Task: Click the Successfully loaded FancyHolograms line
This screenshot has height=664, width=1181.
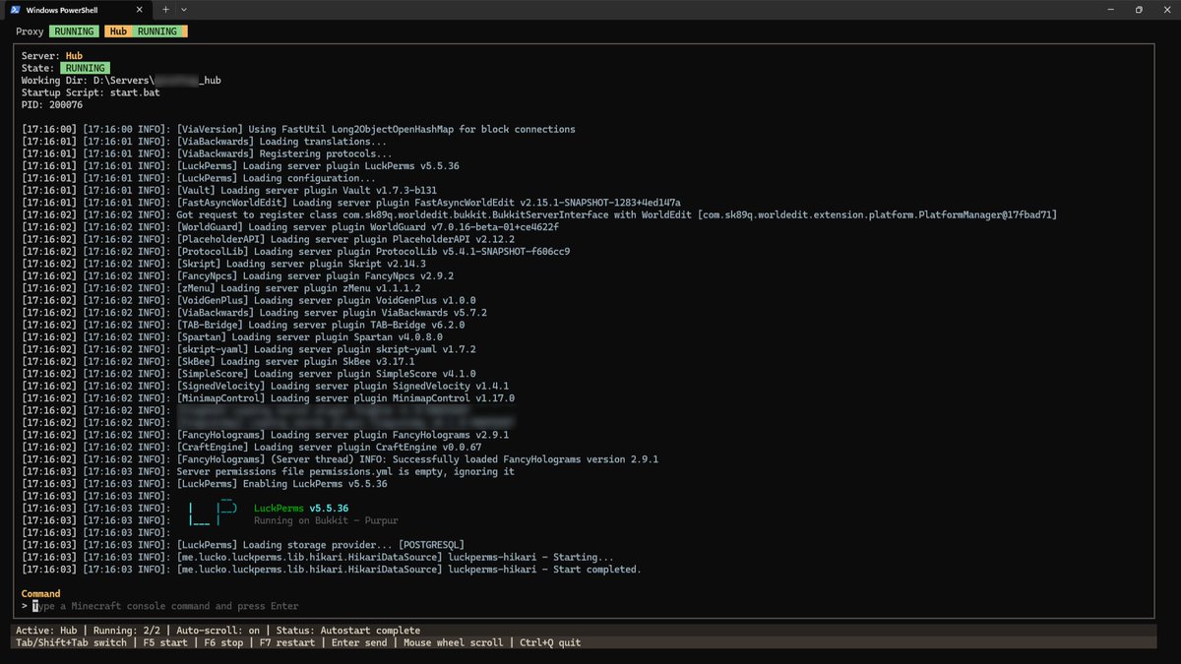Action: click(x=341, y=459)
